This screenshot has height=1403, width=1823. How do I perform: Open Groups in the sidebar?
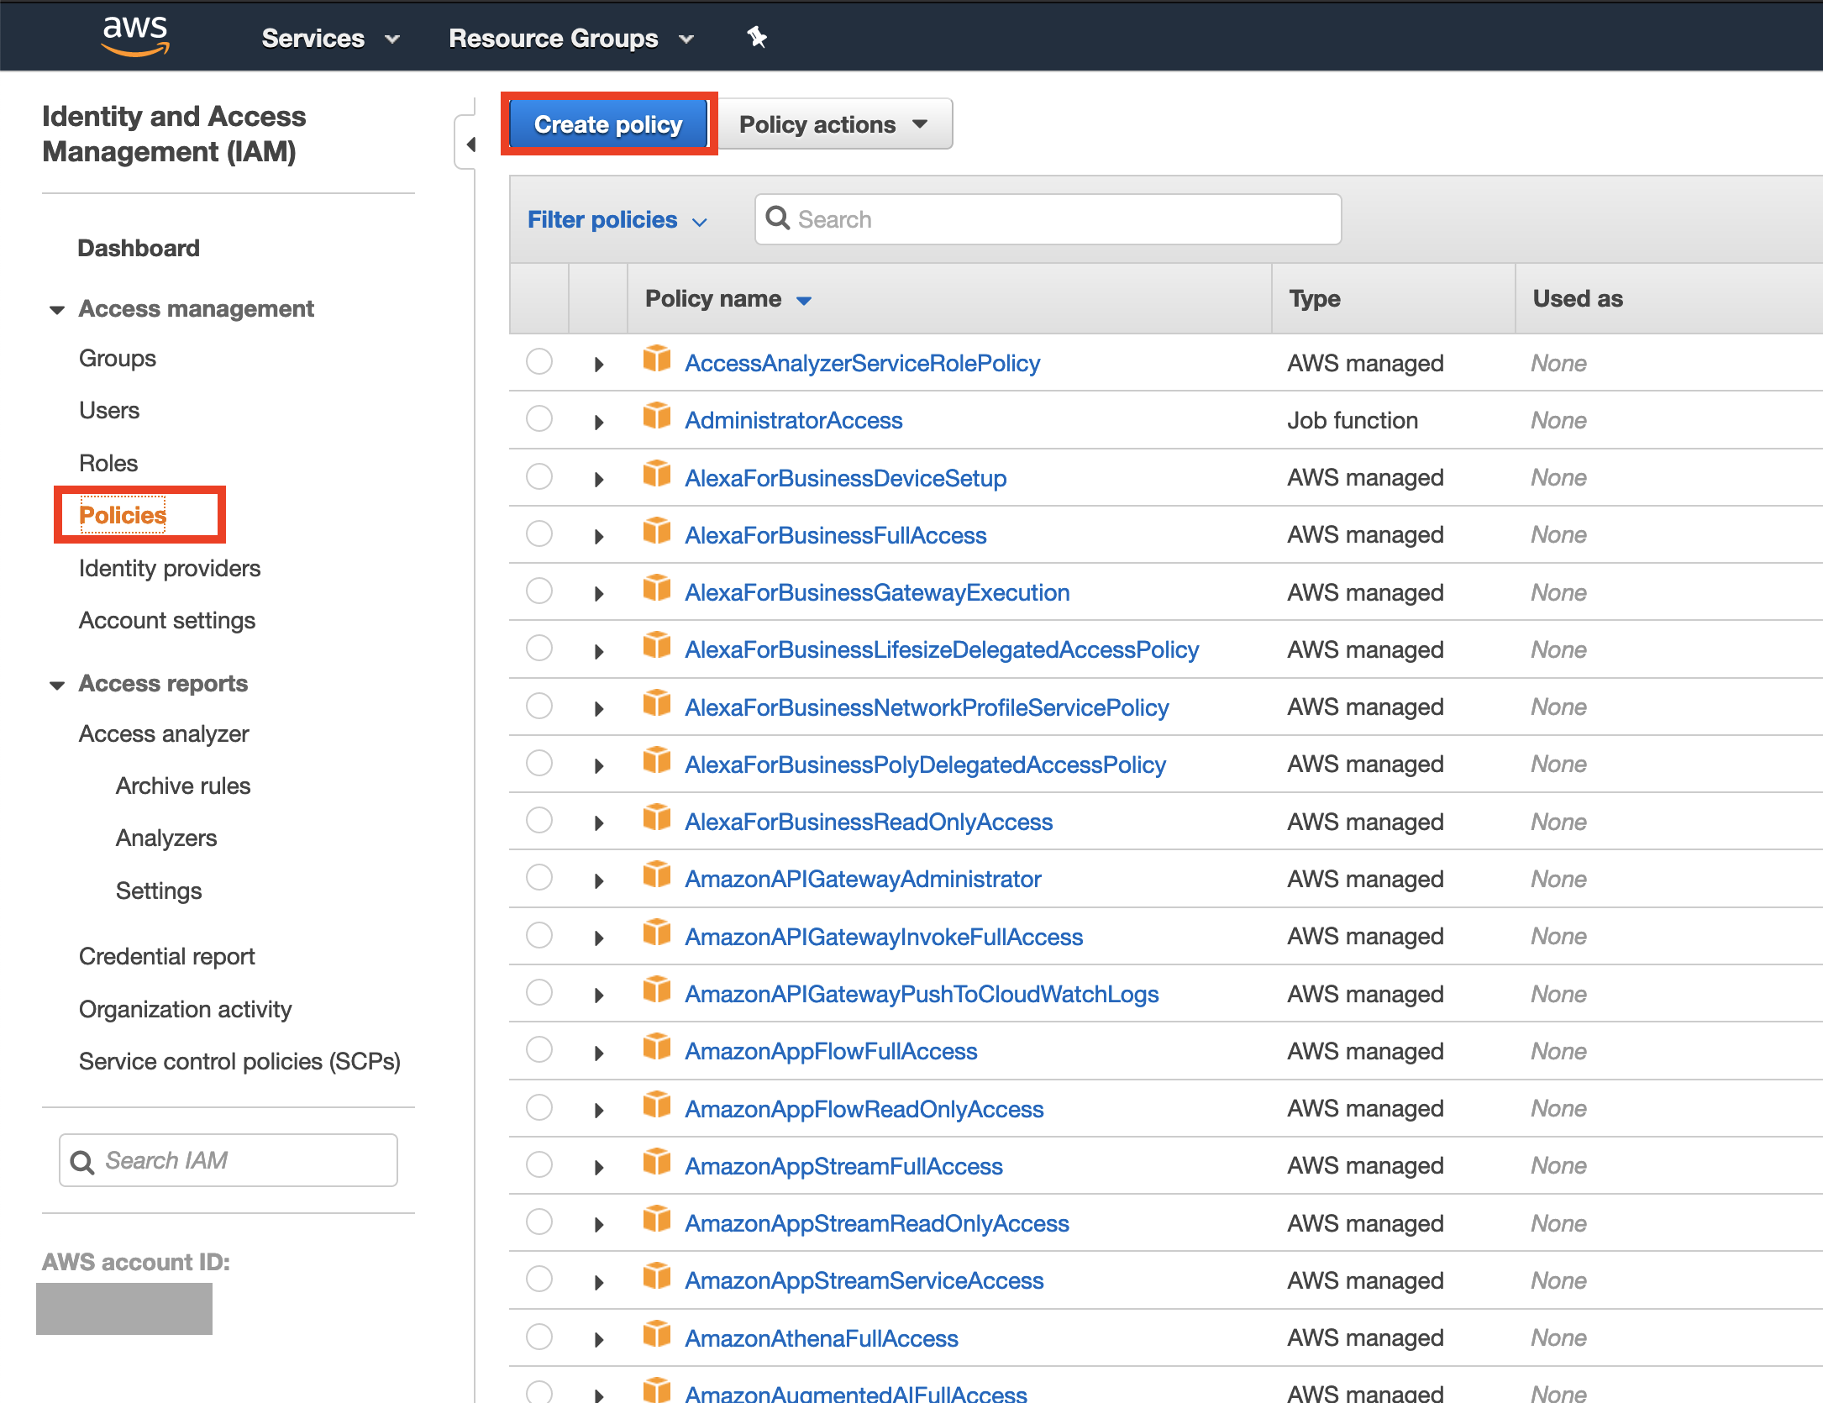118,359
